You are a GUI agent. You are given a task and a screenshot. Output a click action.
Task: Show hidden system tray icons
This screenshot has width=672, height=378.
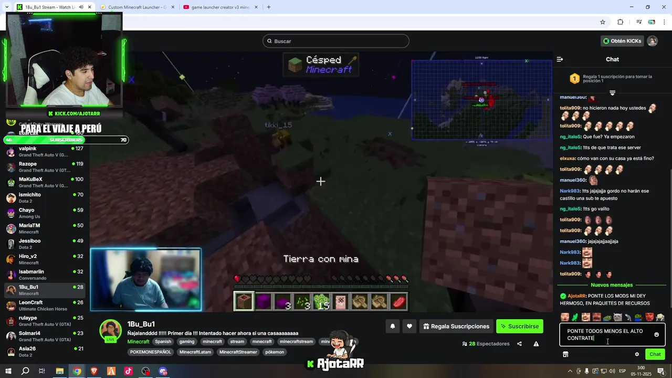click(x=571, y=371)
